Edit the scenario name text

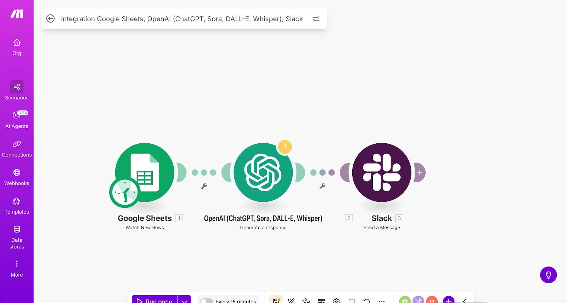click(x=182, y=19)
